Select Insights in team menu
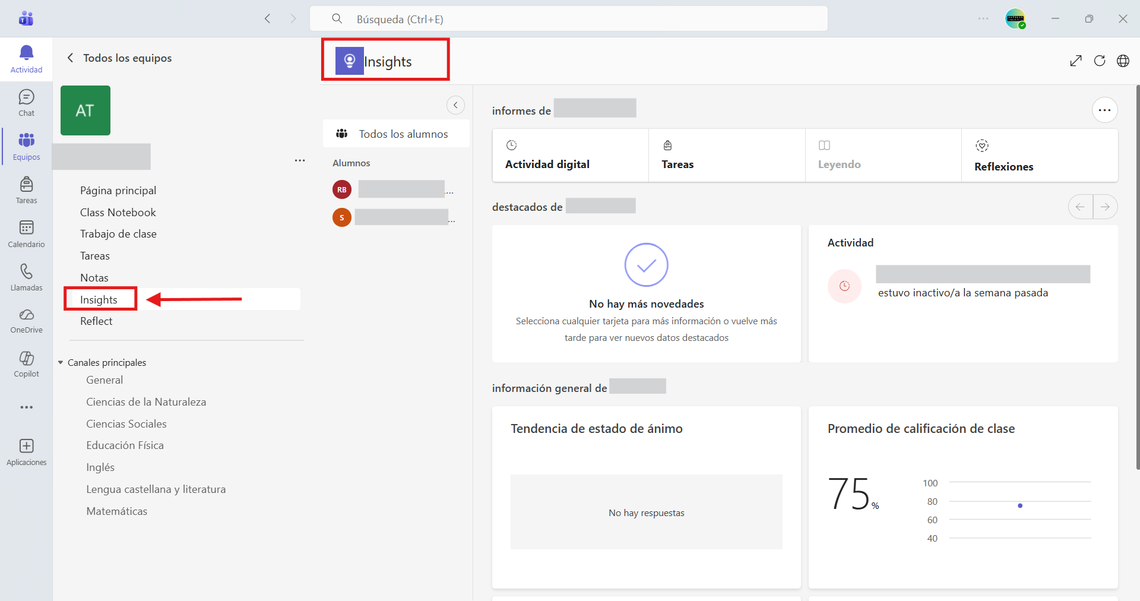Viewport: 1140px width, 601px height. 99,299
